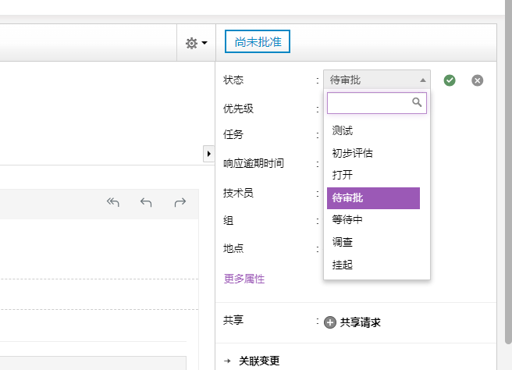Open the 更多属性 link
Viewport: 512px width, 370px height.
[x=244, y=279]
